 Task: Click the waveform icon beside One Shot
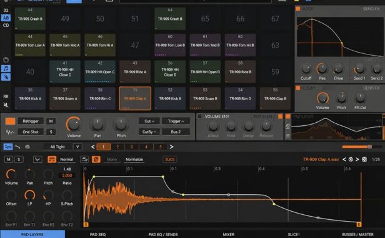click(x=10, y=132)
